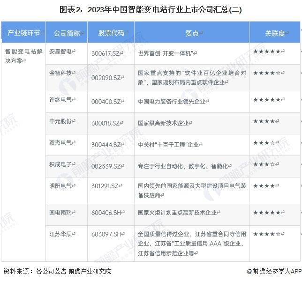This screenshot has width=302, height=281.
Task: Click the table title 图表2：2023年中国智能变电站行业上市公司汇总(二)
Action: pos(151,10)
